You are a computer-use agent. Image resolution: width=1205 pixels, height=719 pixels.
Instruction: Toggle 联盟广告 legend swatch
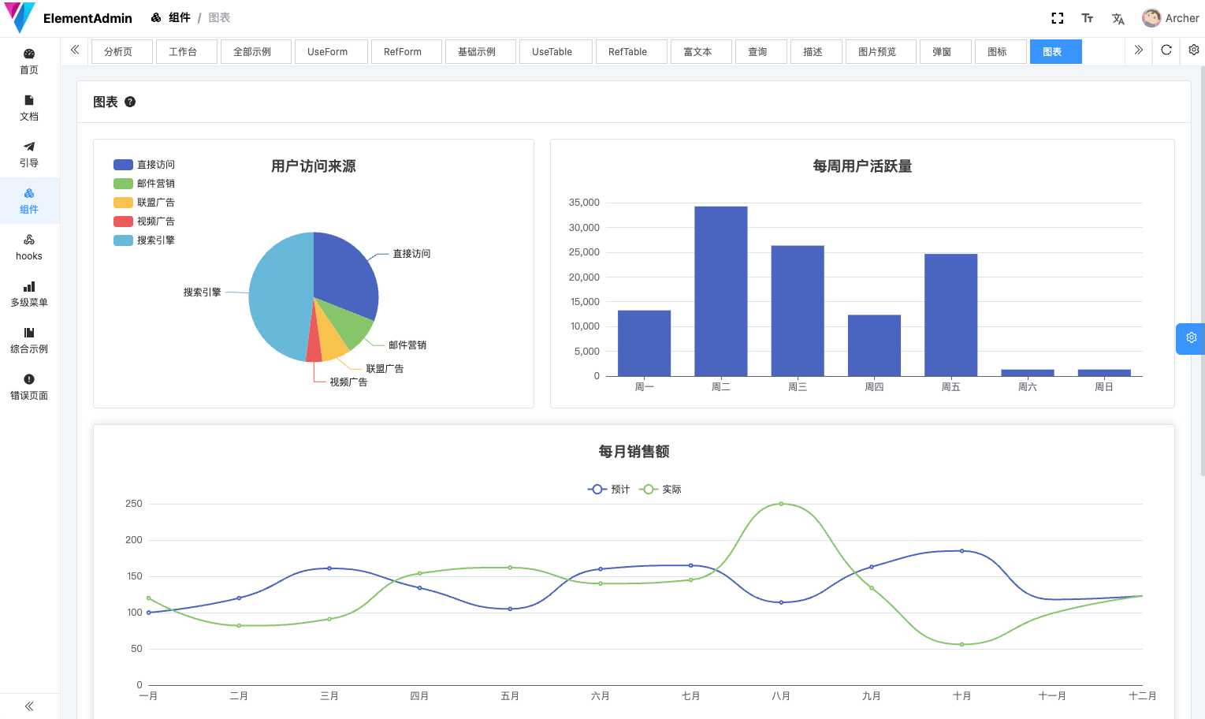(x=123, y=203)
